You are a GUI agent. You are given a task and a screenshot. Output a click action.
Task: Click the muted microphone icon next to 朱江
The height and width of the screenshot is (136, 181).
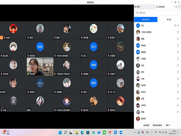[x=175, y=25]
